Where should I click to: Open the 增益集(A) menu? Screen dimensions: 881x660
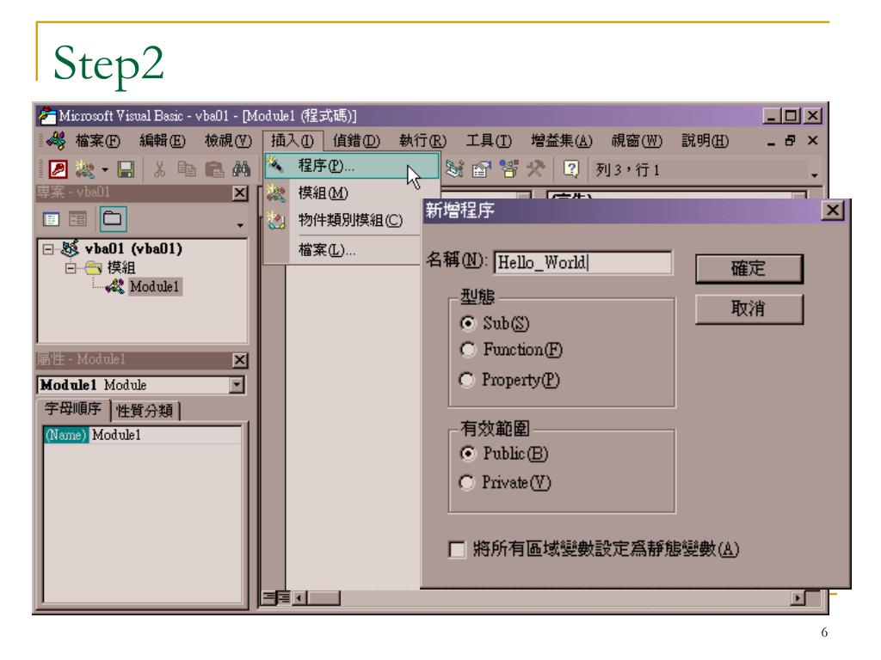point(561,140)
